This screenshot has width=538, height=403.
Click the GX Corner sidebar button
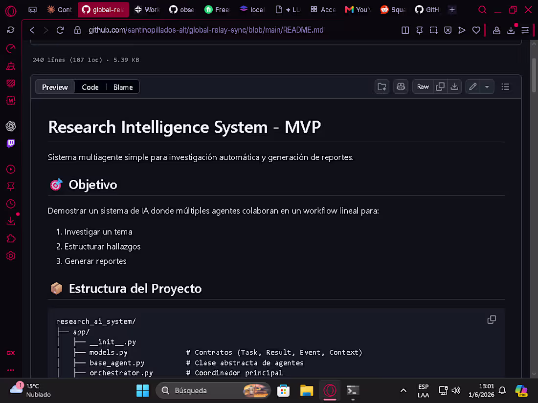point(11,353)
